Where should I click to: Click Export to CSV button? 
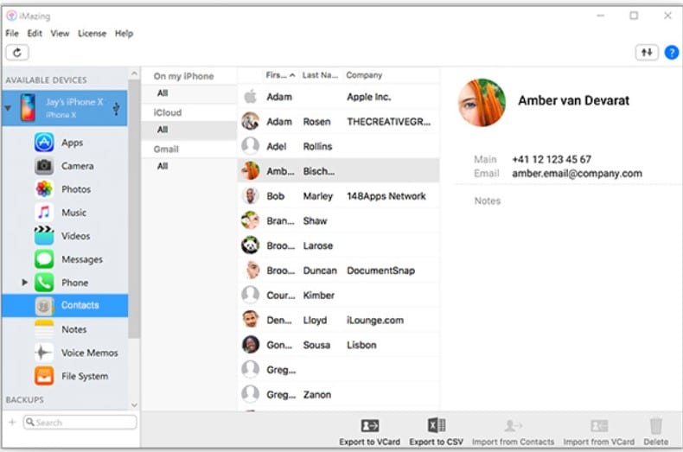(436, 431)
